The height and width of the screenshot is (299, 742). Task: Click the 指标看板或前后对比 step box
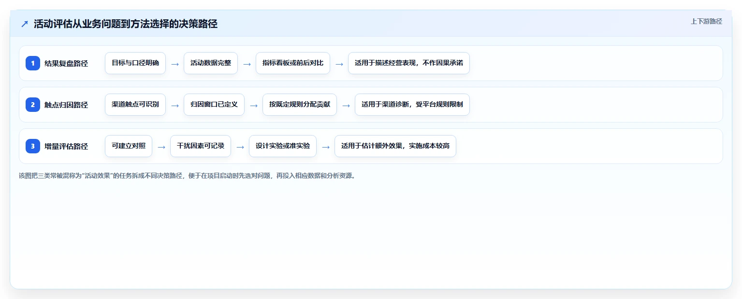[293, 63]
